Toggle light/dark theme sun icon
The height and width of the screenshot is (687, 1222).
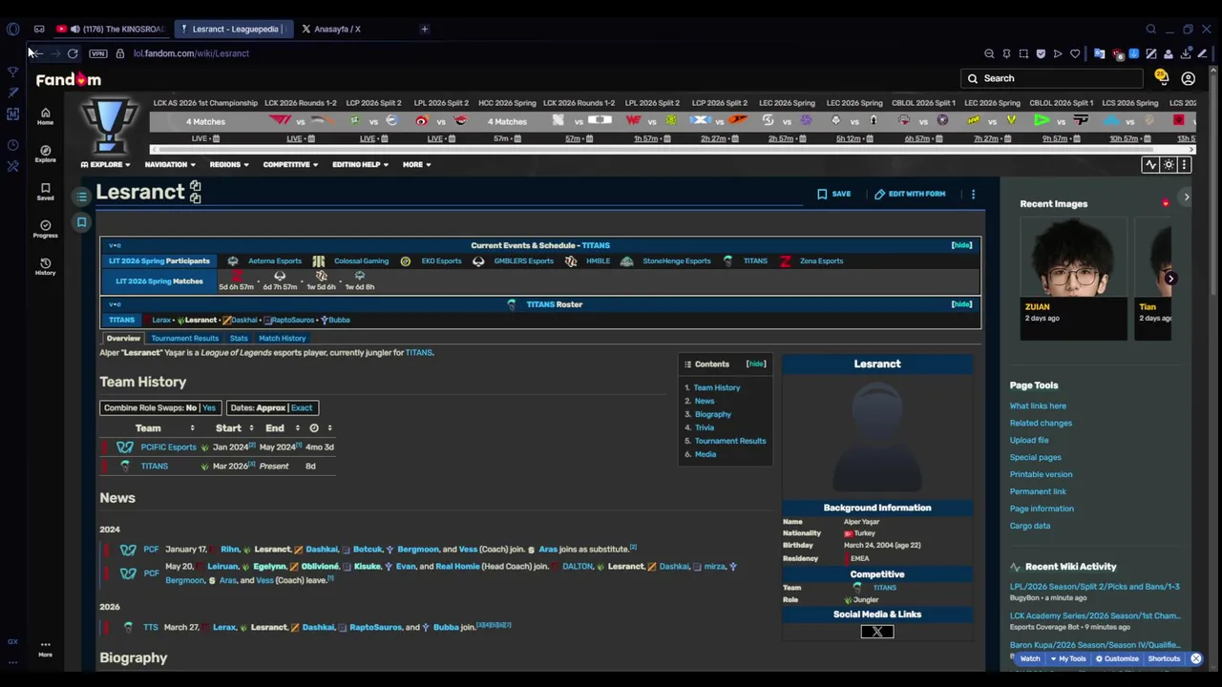1168,164
